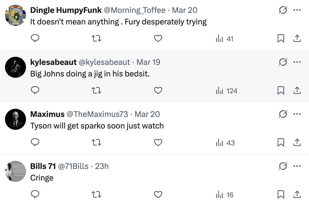Image resolution: width=309 pixels, height=206 pixels.
Task: Open more options on Dingle HumpyFunk tweet
Action: (x=297, y=10)
